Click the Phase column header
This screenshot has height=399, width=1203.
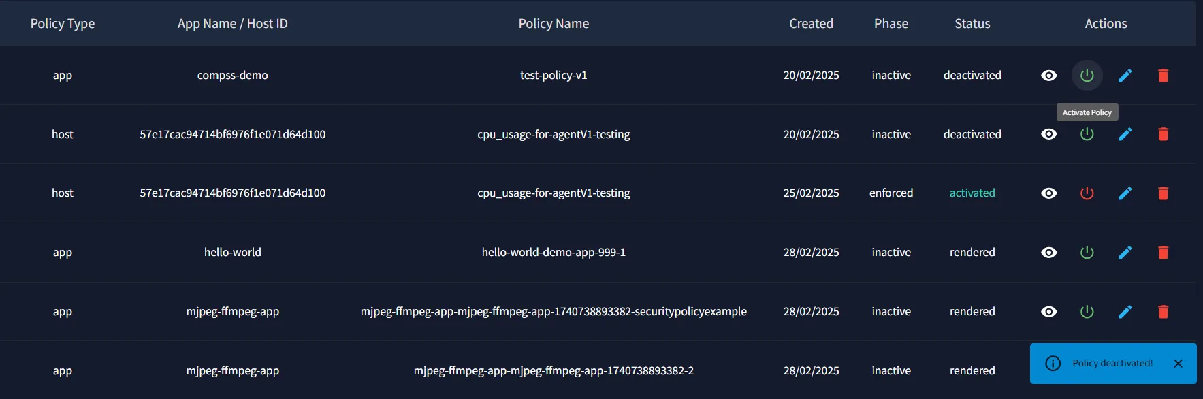point(891,24)
